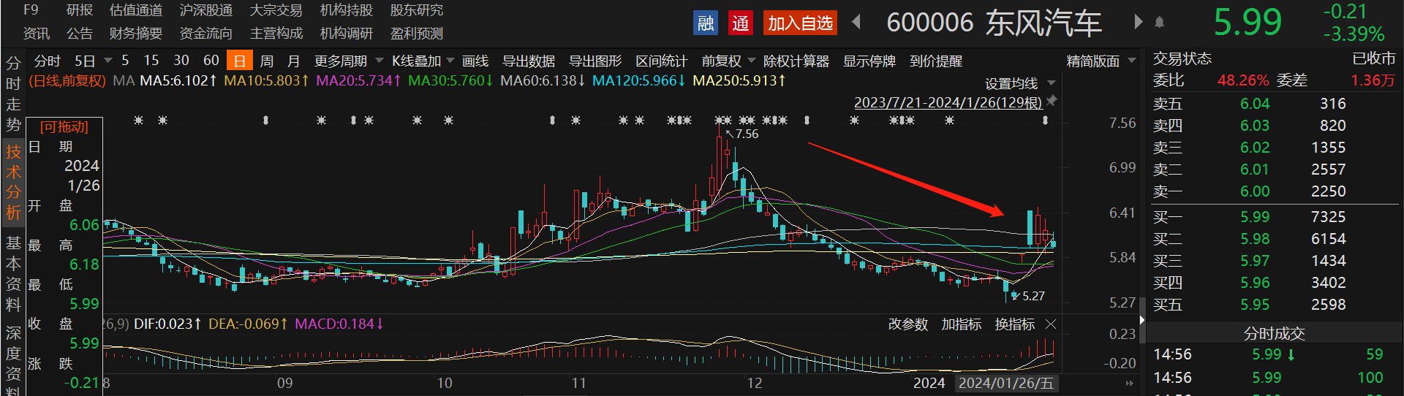The image size is (1404, 396).
Task: Close the MACD indicator panel with X
Action: pyautogui.click(x=1051, y=324)
